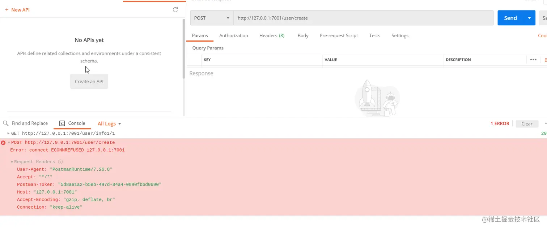Open the request Settings tab

pyautogui.click(x=400, y=35)
